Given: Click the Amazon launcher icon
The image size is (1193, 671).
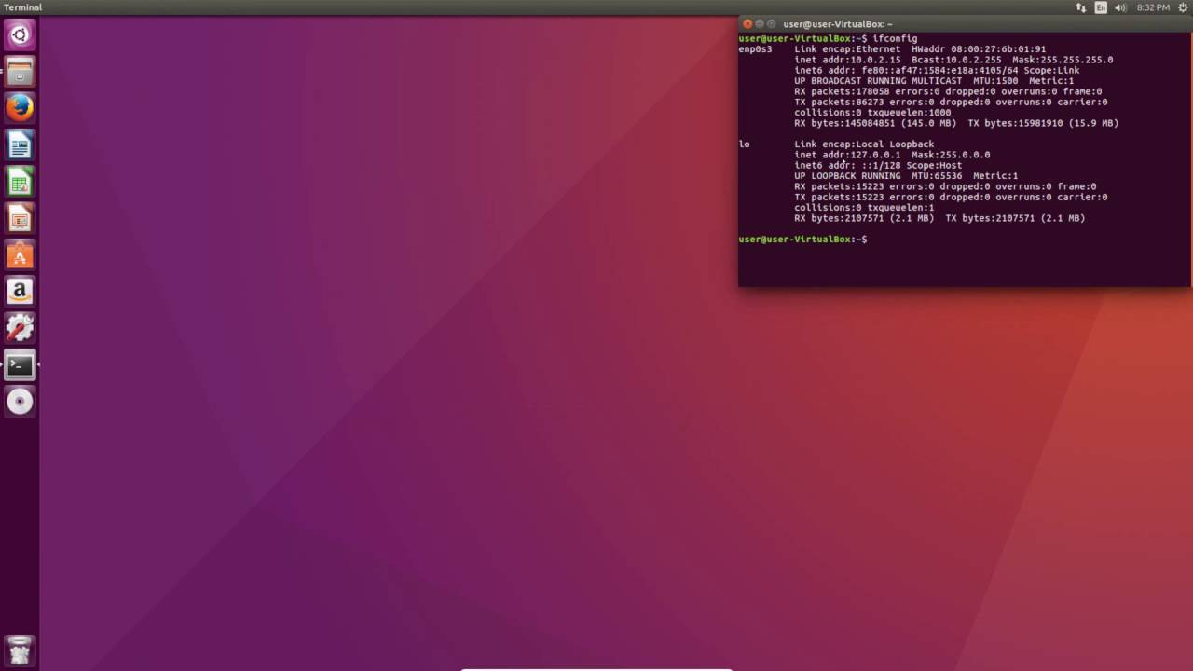Looking at the screenshot, I should tap(20, 292).
